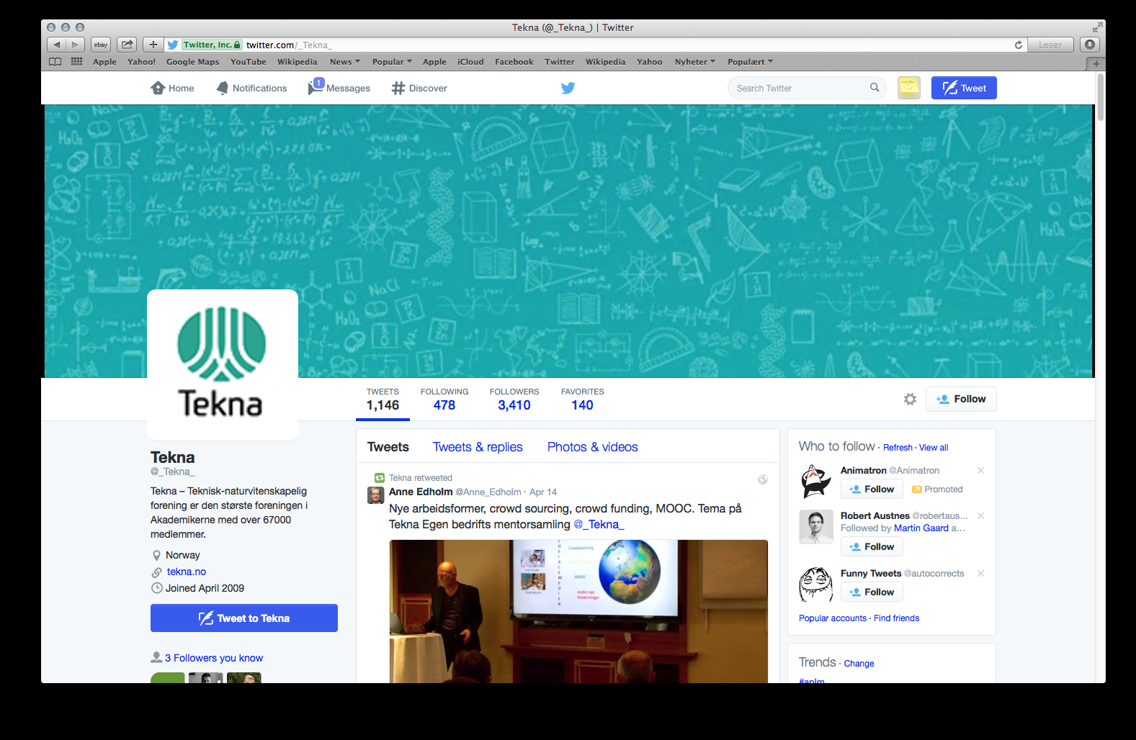Open Animatron's profile avatar
Screen dimensions: 1136x740
816,482
